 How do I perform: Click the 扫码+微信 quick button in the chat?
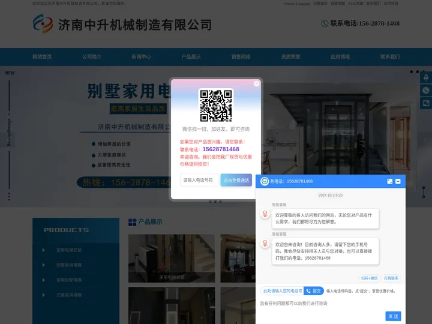point(369,278)
